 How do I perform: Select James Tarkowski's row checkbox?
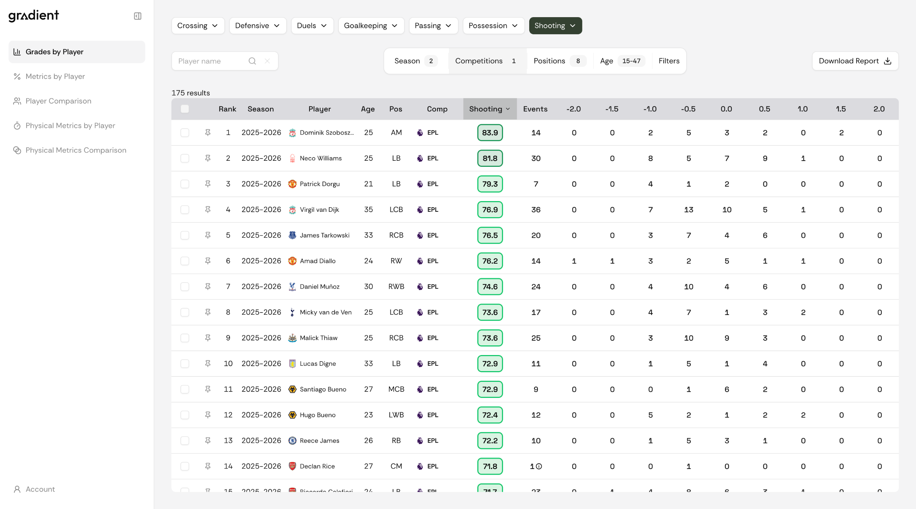pos(185,235)
